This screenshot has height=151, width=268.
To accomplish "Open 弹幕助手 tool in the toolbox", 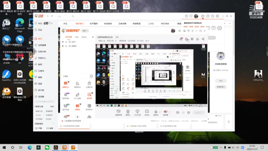I will (x=66, y=85).
